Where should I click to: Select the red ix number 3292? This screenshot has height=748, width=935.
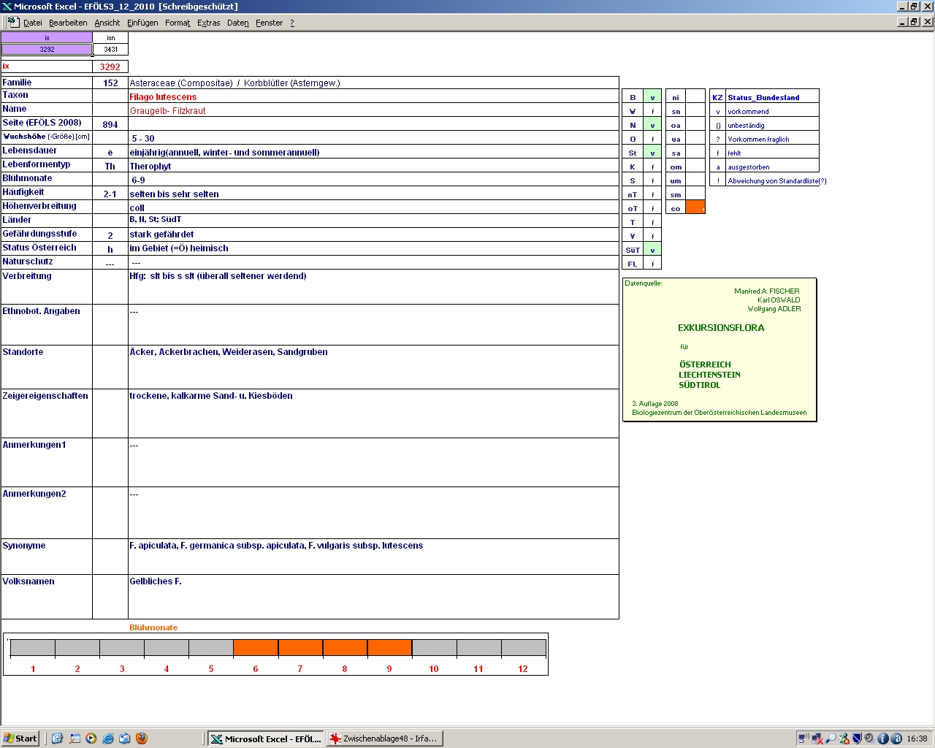pos(110,66)
